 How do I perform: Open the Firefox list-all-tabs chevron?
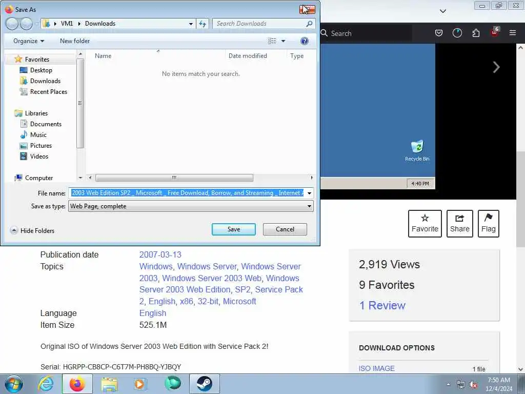pyautogui.click(x=442, y=11)
